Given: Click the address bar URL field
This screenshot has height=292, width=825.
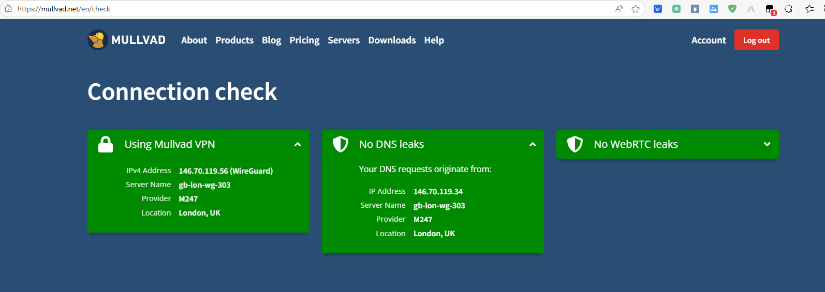Looking at the screenshot, I should click(311, 9).
